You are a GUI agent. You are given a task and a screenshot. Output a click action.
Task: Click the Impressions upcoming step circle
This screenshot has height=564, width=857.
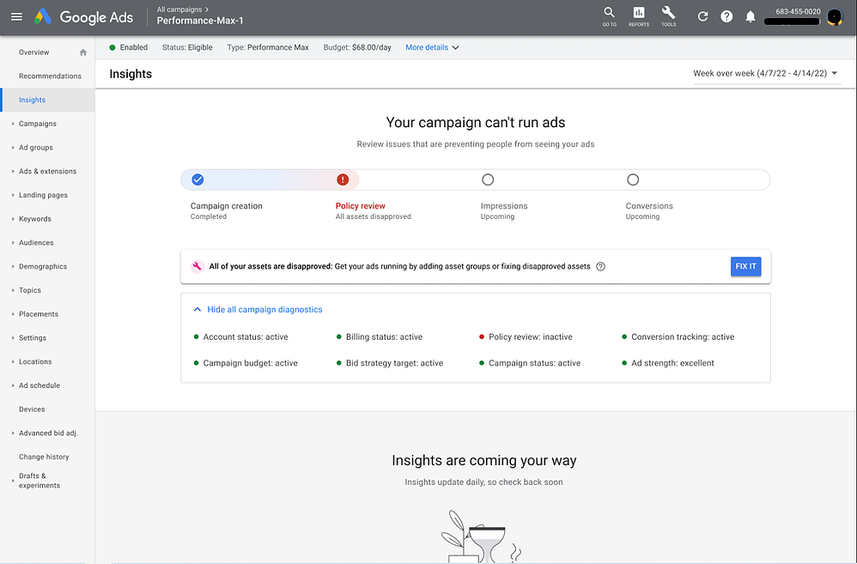(x=488, y=179)
